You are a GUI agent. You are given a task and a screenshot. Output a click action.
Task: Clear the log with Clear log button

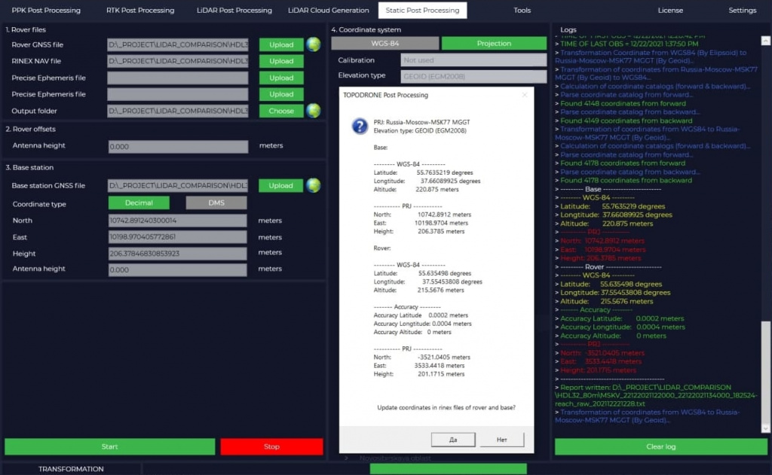coord(660,446)
